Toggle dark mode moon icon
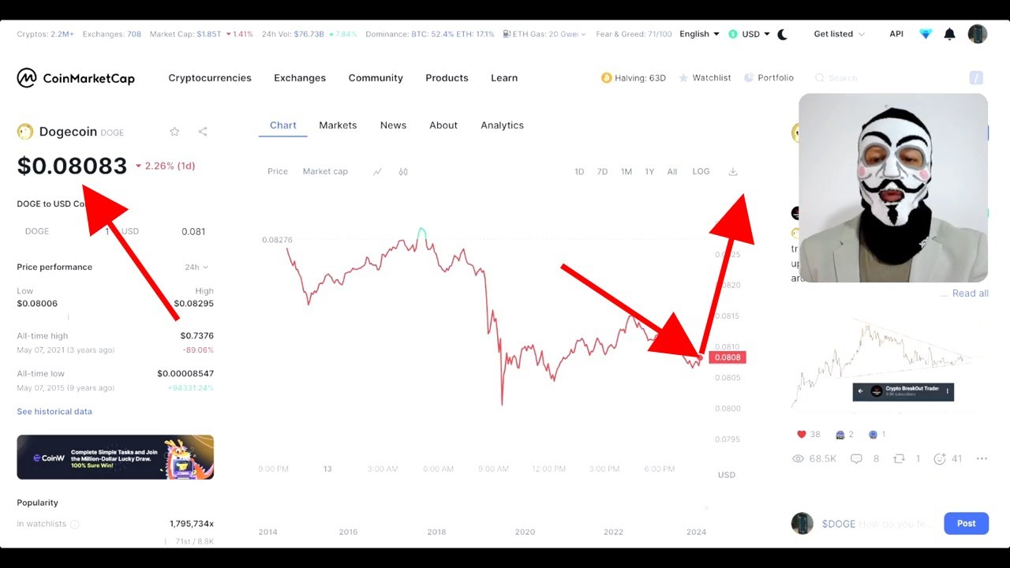The image size is (1010, 568). (783, 34)
